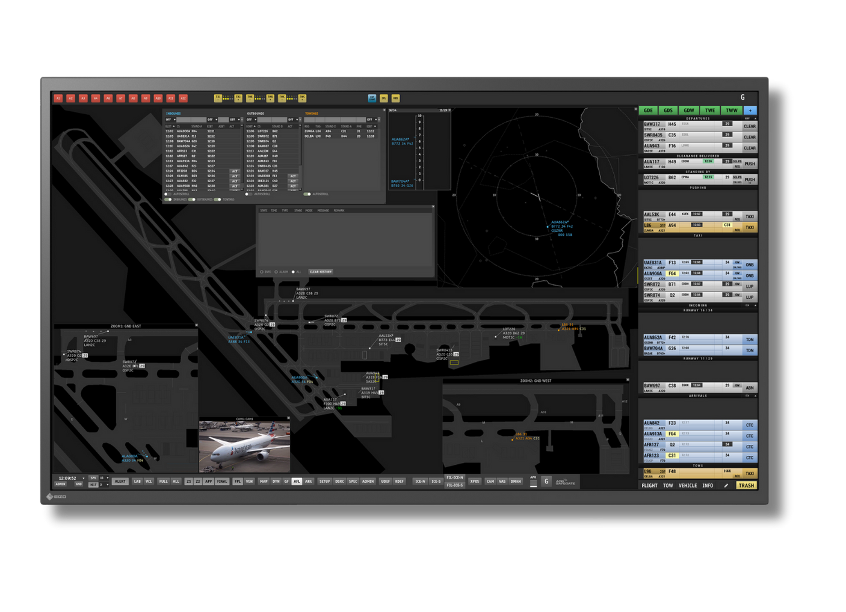Open the first OFF dropdown in Inbounds
The height and width of the screenshot is (612, 846).
(171, 120)
